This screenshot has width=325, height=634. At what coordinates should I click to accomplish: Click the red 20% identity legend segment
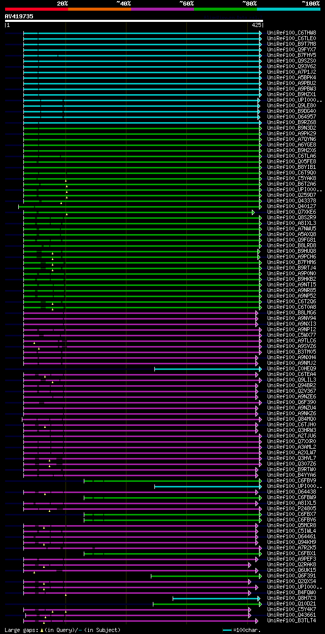click(37, 9)
